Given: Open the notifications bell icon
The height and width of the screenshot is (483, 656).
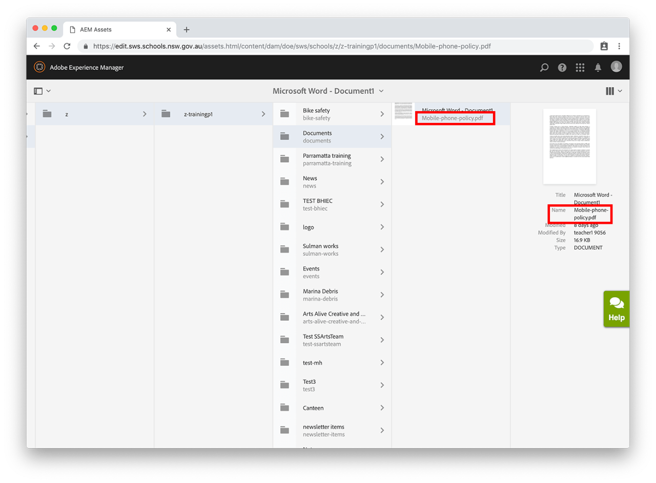Looking at the screenshot, I should tap(598, 67).
